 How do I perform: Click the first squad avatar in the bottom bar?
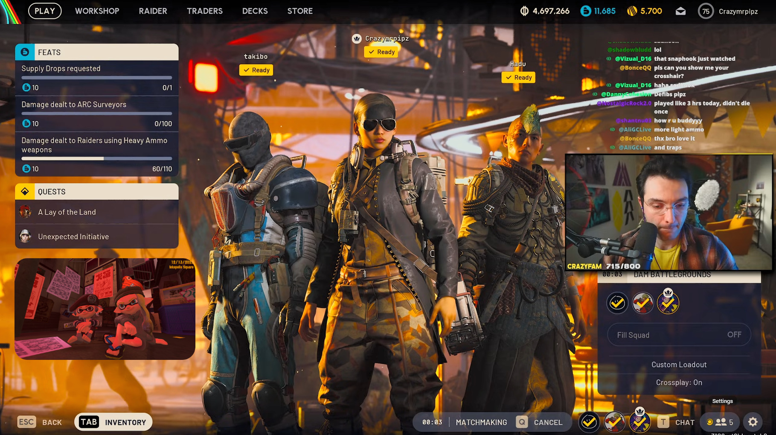click(589, 422)
